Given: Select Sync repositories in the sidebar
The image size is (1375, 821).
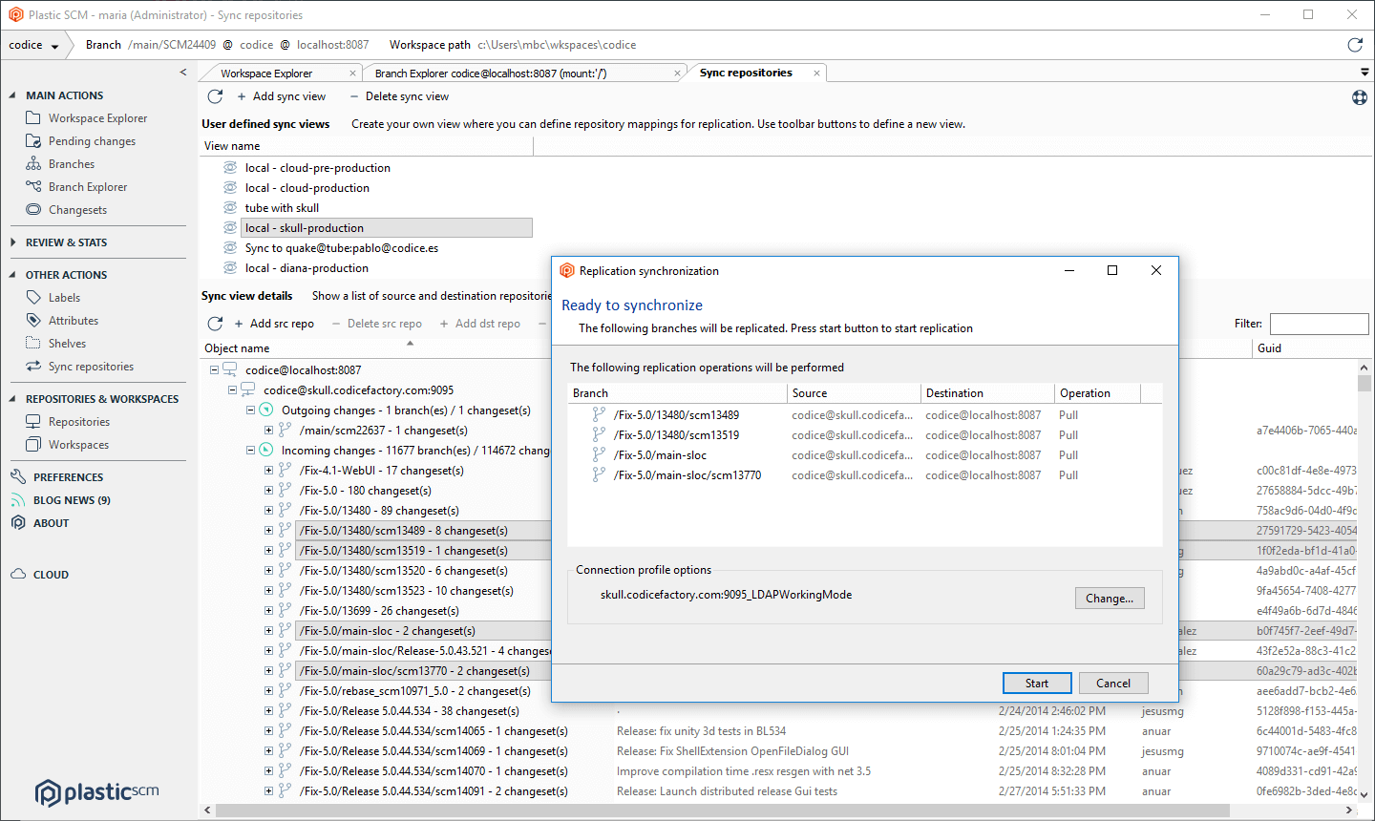Looking at the screenshot, I should click(91, 367).
